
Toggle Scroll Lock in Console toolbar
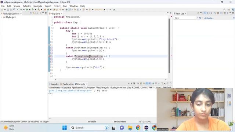(141, 83)
